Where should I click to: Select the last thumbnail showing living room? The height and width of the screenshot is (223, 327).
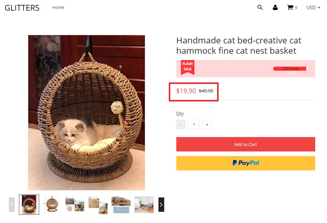pos(144,205)
